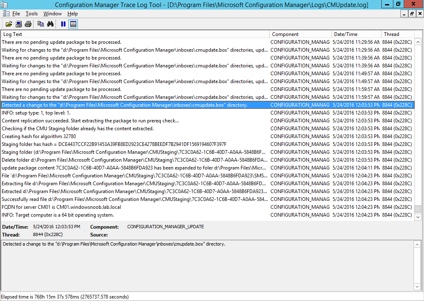Select 'Waiting for changes' row at 11:59:57

208,97
